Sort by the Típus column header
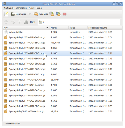Image resolution: width=125 pixels, height=128 pixels. tap(78, 28)
